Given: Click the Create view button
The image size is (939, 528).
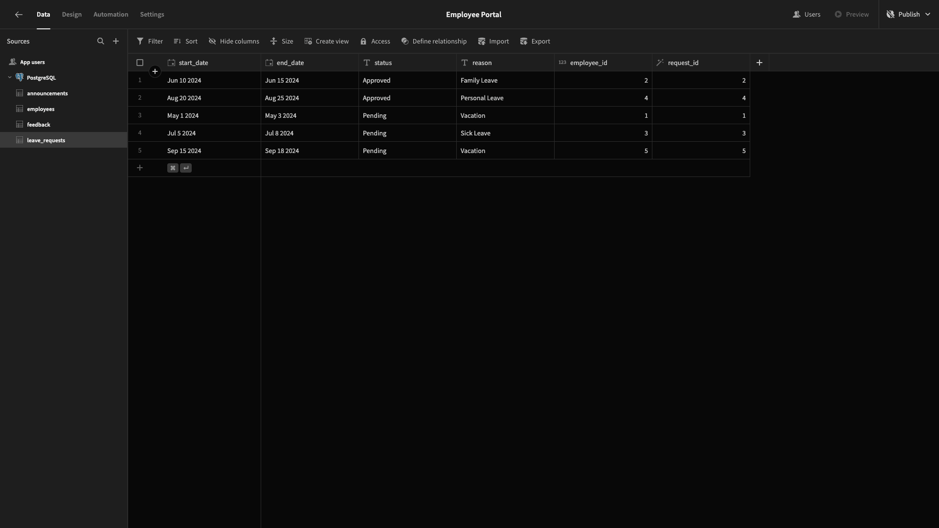Looking at the screenshot, I should tap(327, 42).
